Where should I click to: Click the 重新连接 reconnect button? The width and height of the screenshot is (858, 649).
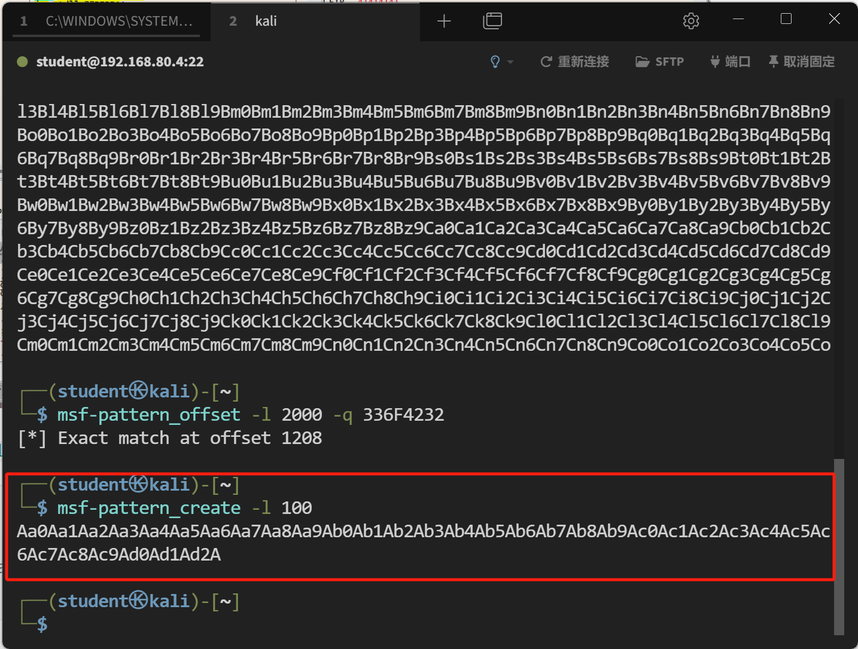point(574,62)
